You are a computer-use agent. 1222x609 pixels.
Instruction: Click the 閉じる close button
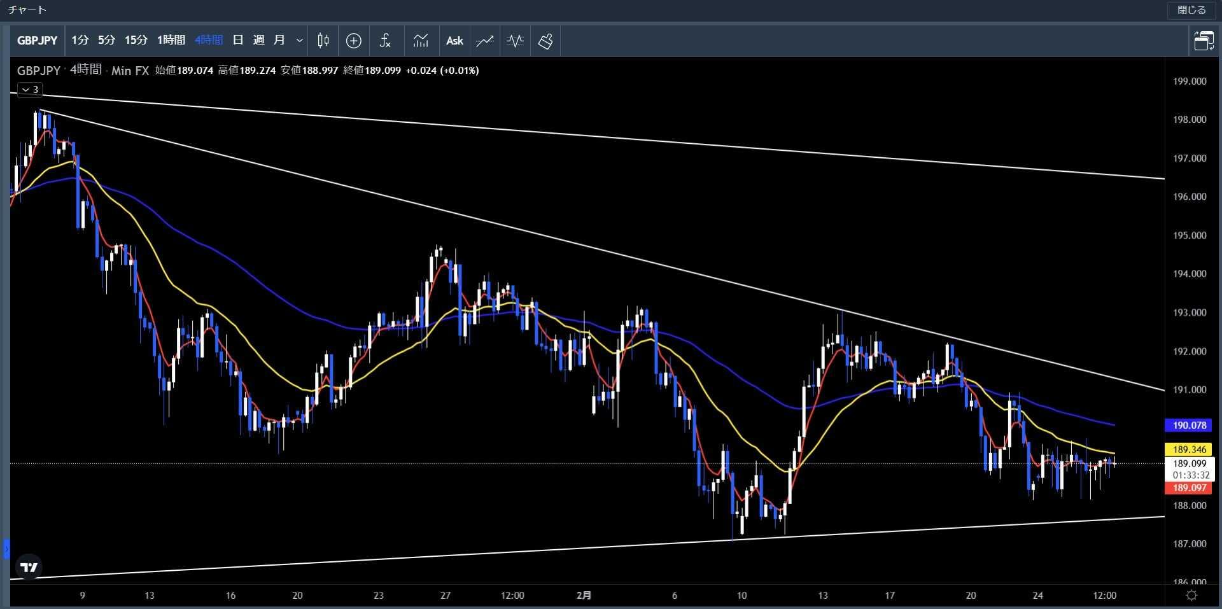tap(1191, 10)
